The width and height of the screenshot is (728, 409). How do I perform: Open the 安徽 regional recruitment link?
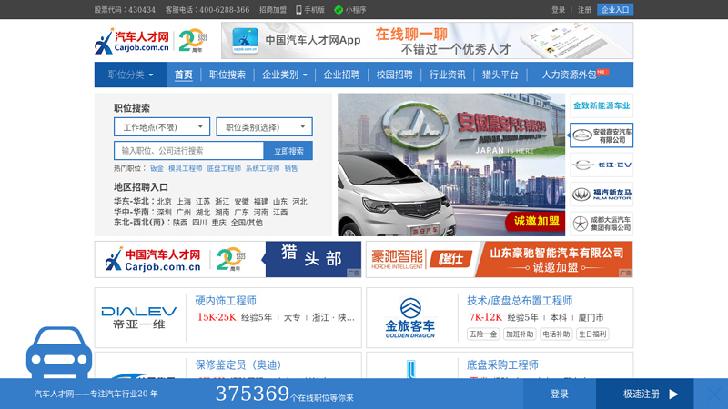coord(241,202)
